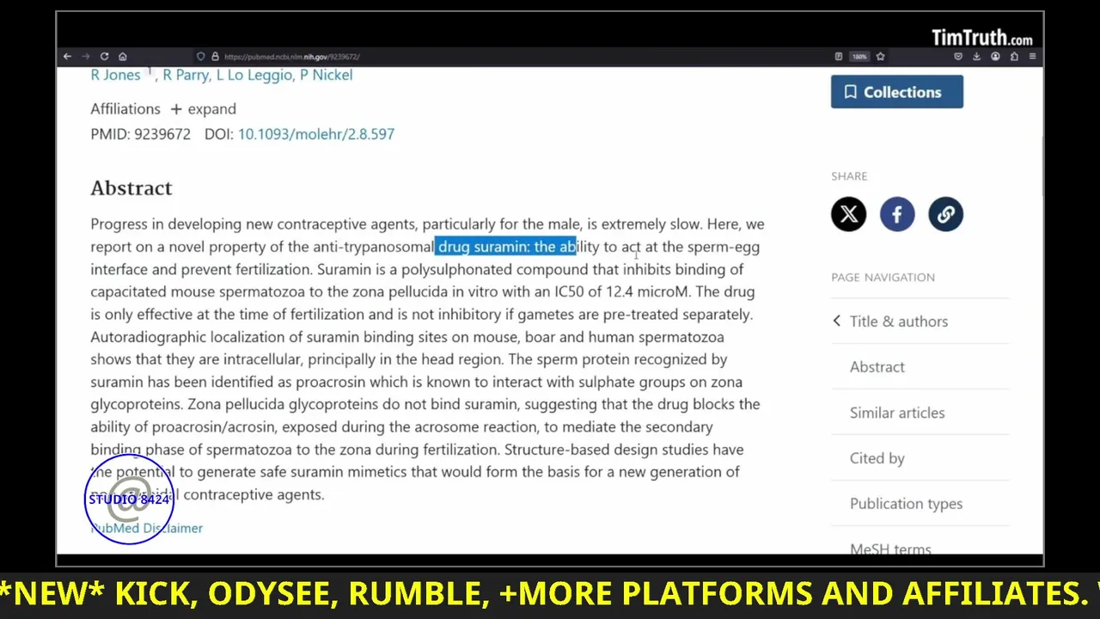Image resolution: width=1100 pixels, height=619 pixels.
Task: Jump to Publication types section
Action: point(906,504)
